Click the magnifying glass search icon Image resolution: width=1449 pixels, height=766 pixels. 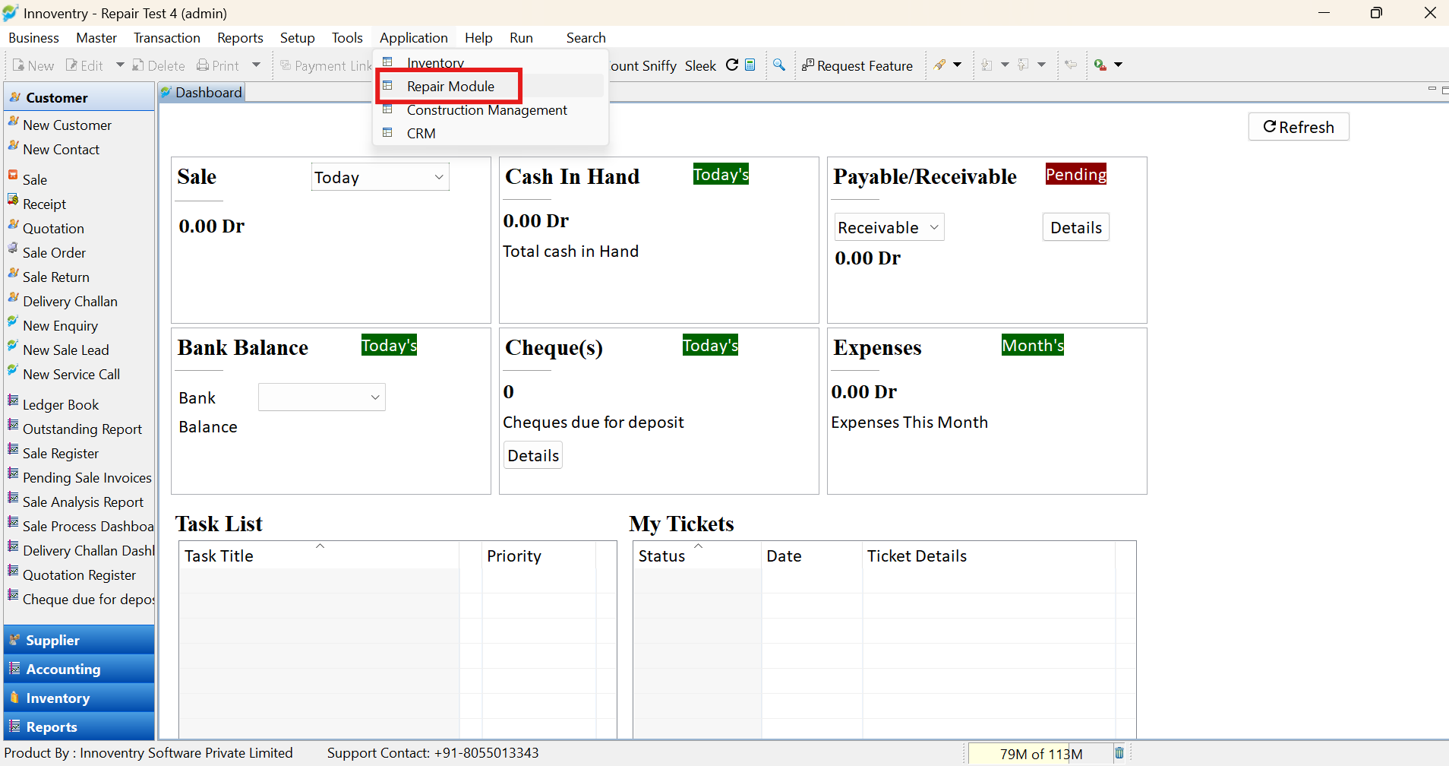[779, 65]
